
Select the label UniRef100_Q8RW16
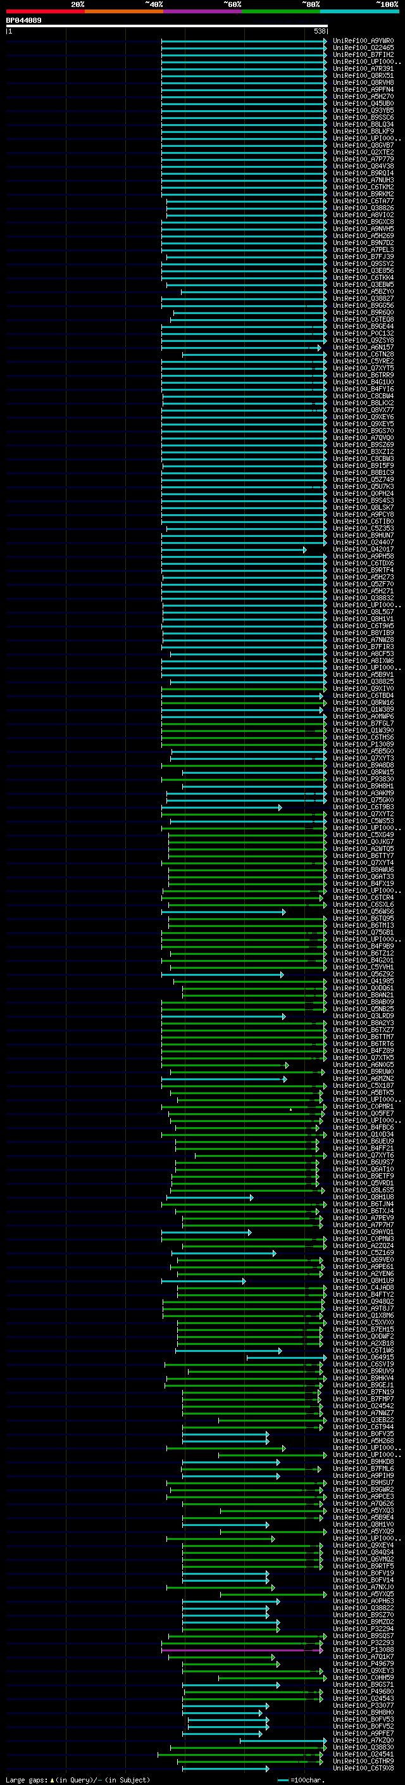(363, 703)
